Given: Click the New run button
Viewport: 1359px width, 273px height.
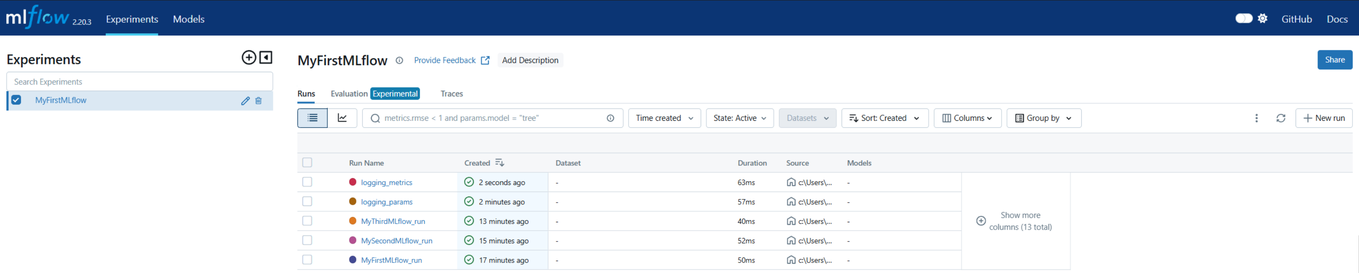Looking at the screenshot, I should point(1324,118).
